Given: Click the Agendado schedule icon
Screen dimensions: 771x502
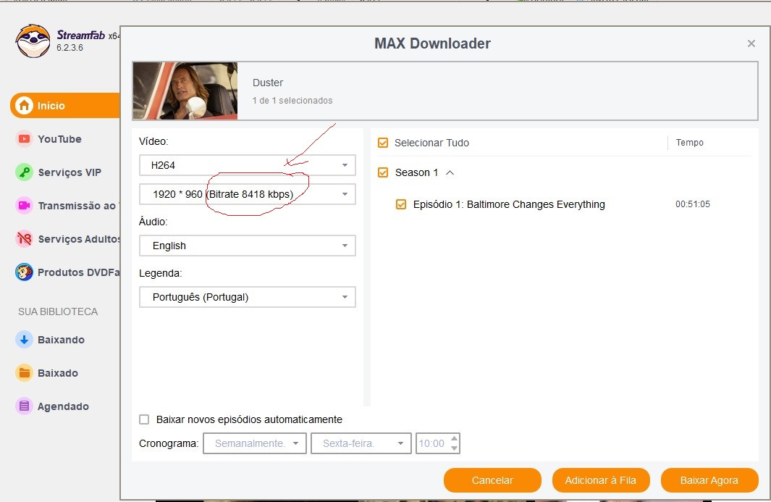Looking at the screenshot, I should [24, 406].
